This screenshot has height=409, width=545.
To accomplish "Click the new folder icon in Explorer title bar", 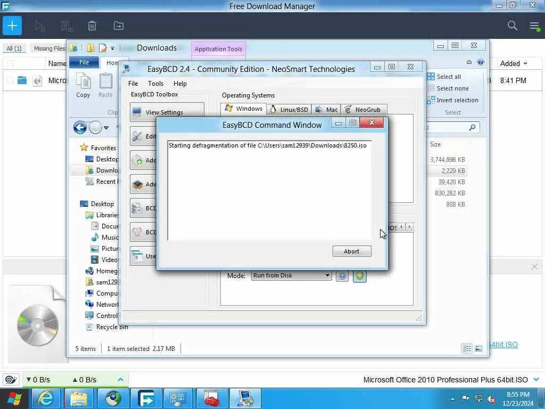I will click(90, 47).
